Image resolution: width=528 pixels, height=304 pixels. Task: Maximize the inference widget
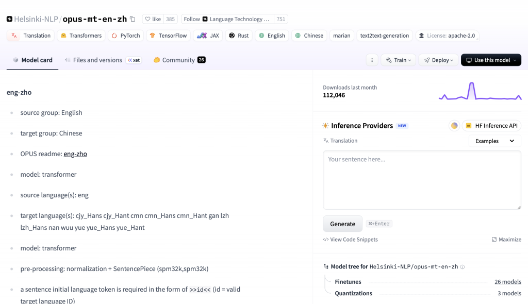tap(506, 240)
